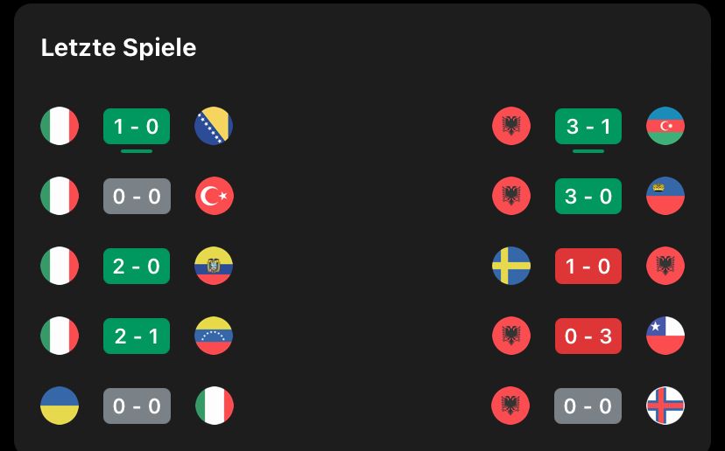Open the Ecuador team flag

[x=214, y=266]
